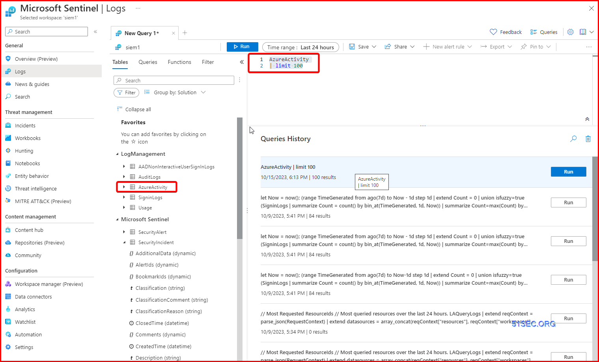
Task: Open the more options ellipsis in toolbar
Action: tap(589, 47)
